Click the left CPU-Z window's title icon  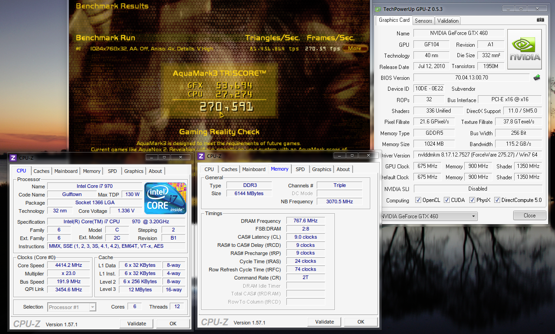point(13,157)
